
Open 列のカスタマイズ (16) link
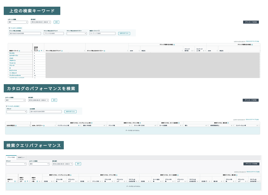click(x=253, y=41)
